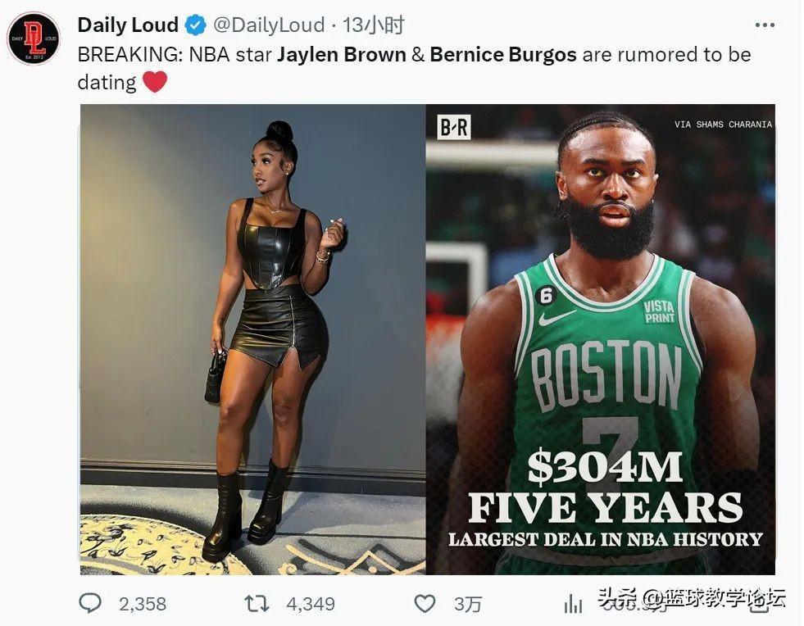The height and width of the screenshot is (626, 804).
Task: Click the BREAKING tweet text body
Action: tap(415, 68)
